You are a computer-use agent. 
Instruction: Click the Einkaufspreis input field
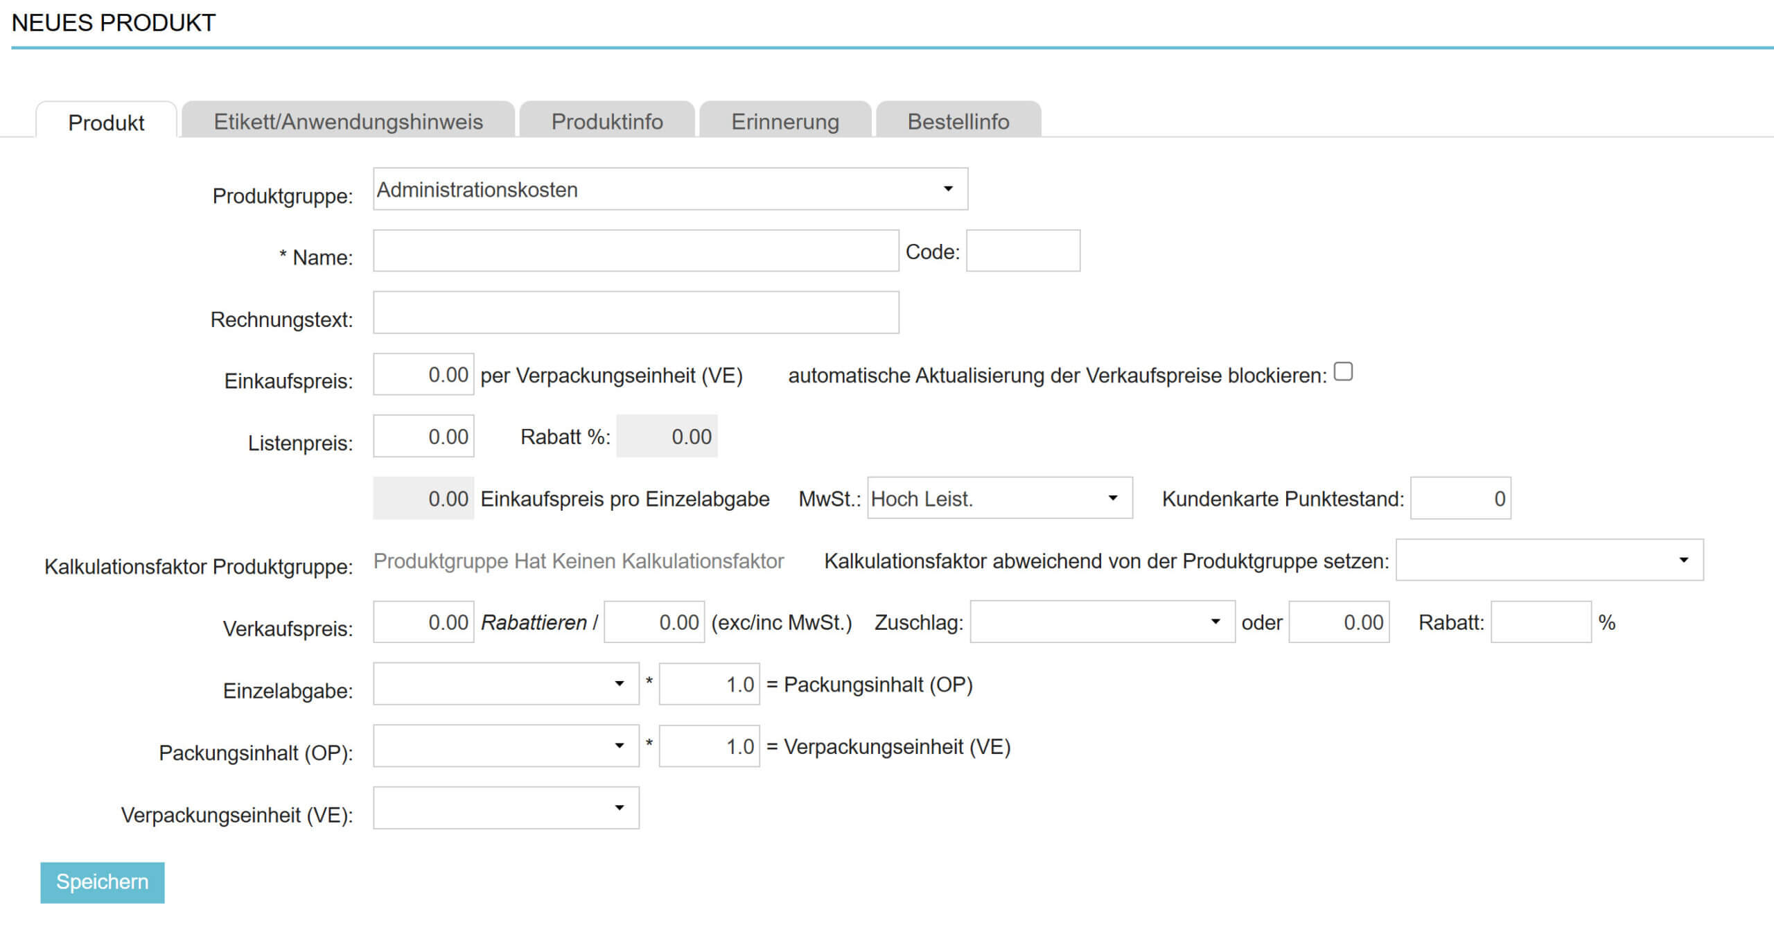pyautogui.click(x=423, y=375)
